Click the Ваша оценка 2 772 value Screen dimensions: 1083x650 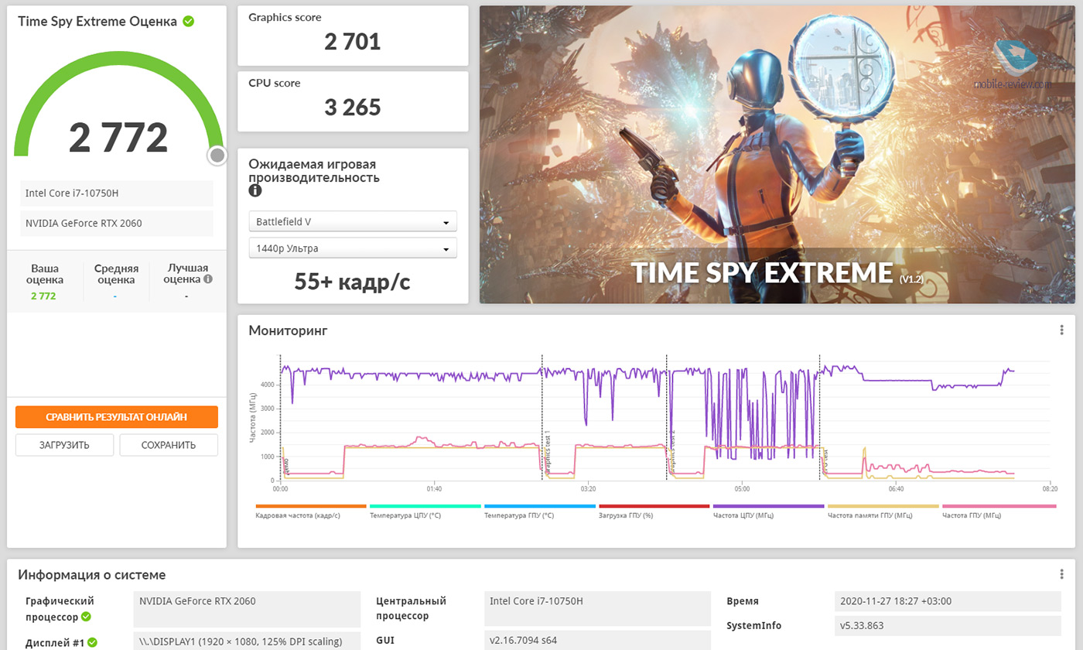(x=43, y=296)
